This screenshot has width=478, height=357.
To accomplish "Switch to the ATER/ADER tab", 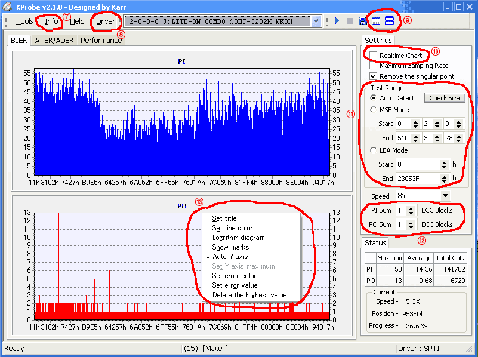I will 54,40.
